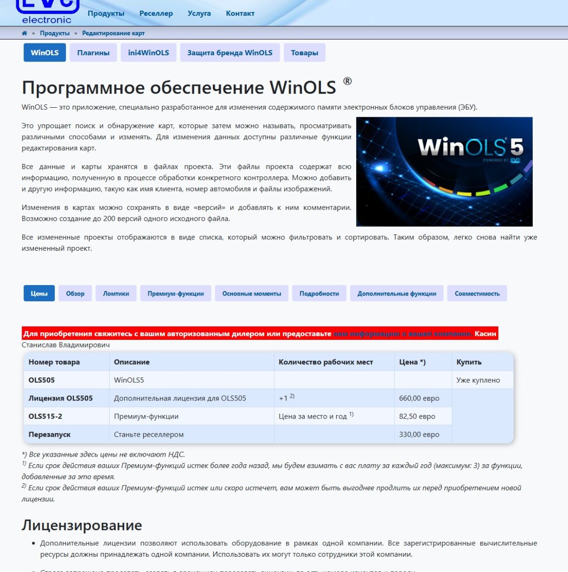Switch to the Совместимость section
The height and width of the screenshot is (572, 568).
point(478,294)
